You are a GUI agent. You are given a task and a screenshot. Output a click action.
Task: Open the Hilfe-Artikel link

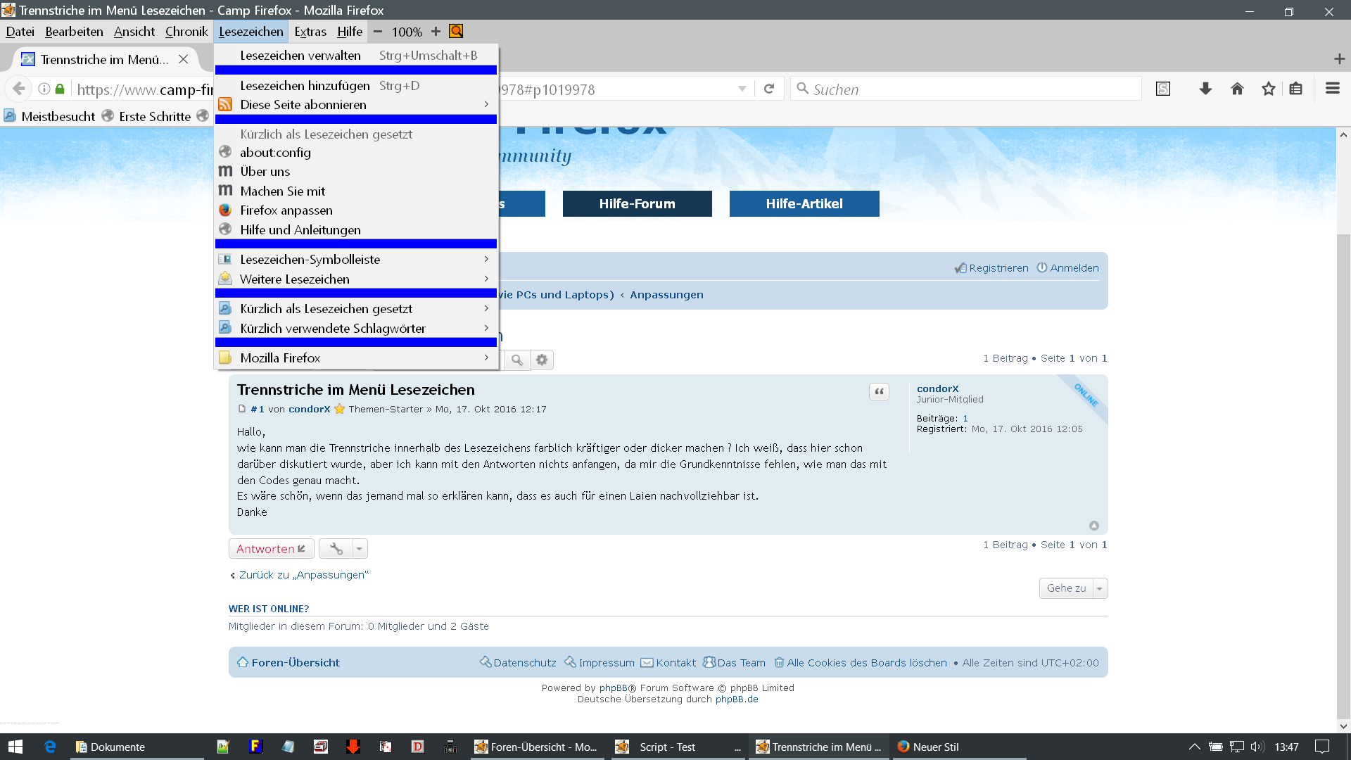point(804,204)
